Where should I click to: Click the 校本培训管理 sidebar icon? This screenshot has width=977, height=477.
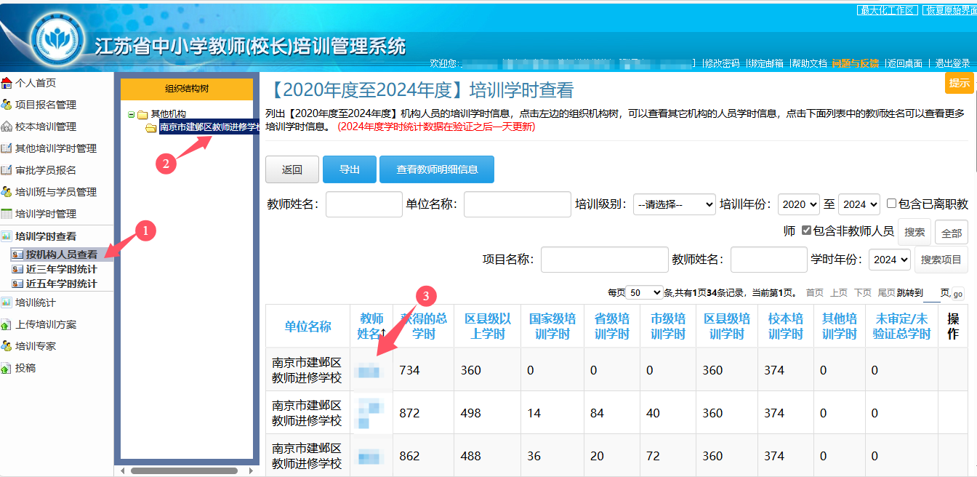(7, 127)
